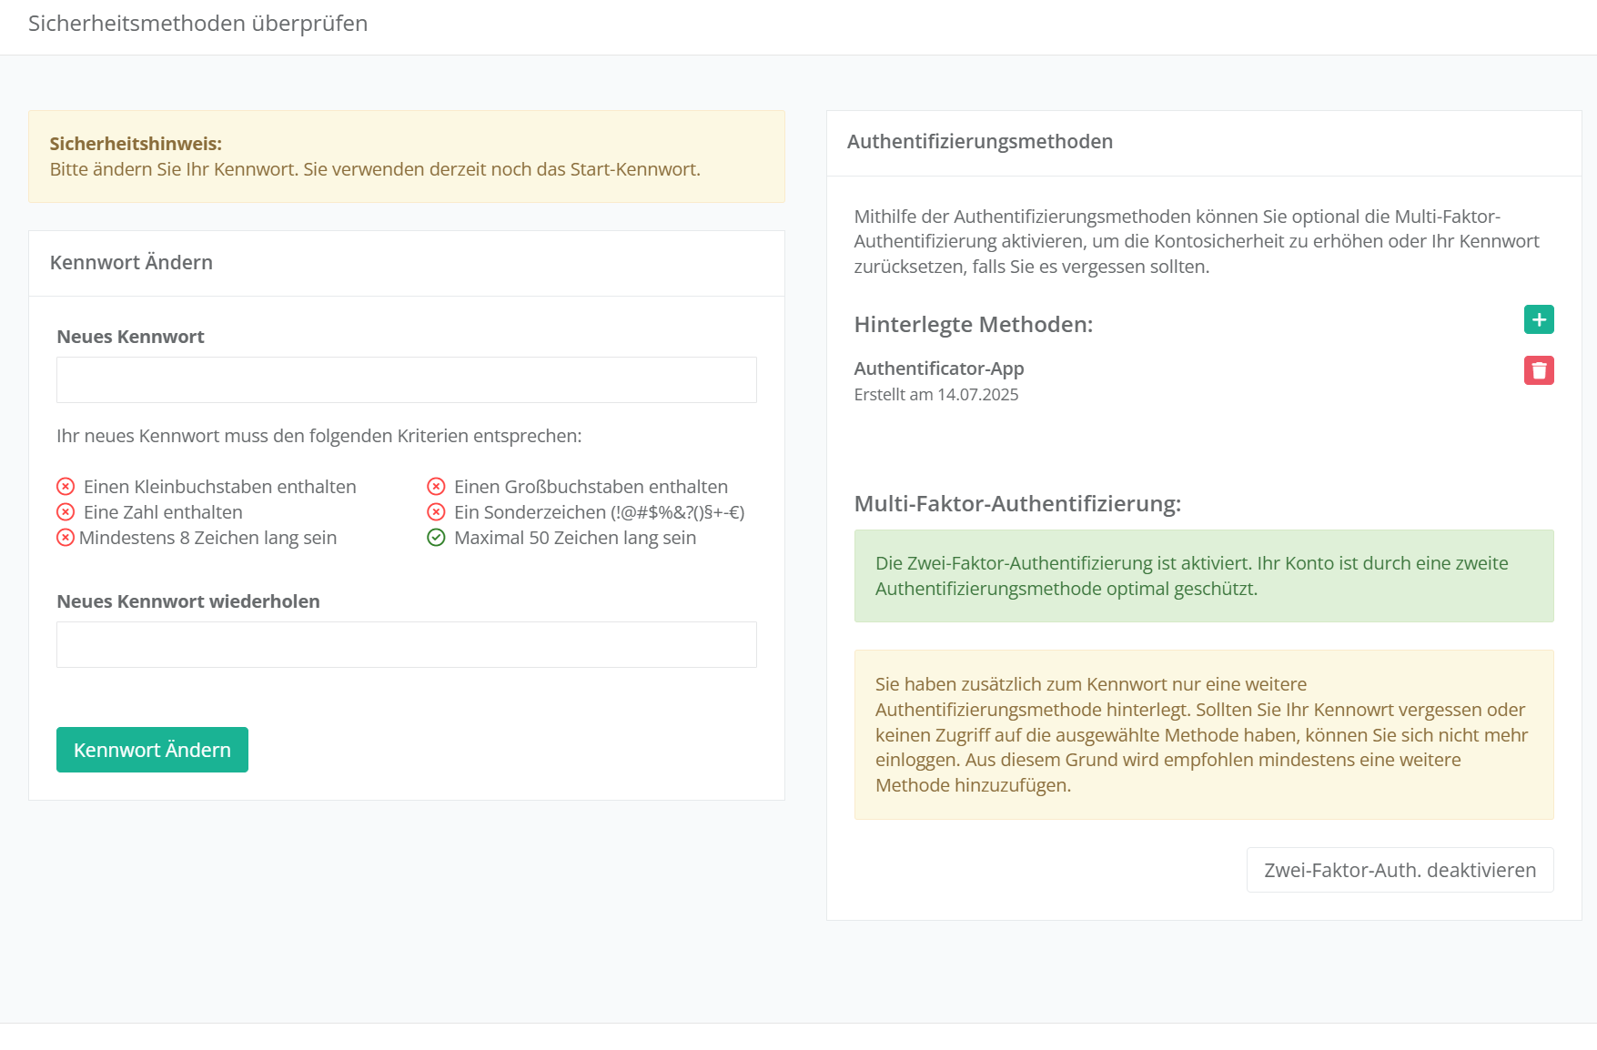Focus the 'Neues Kennwort wiederholen' field
The width and height of the screenshot is (1597, 1050).
pos(406,645)
